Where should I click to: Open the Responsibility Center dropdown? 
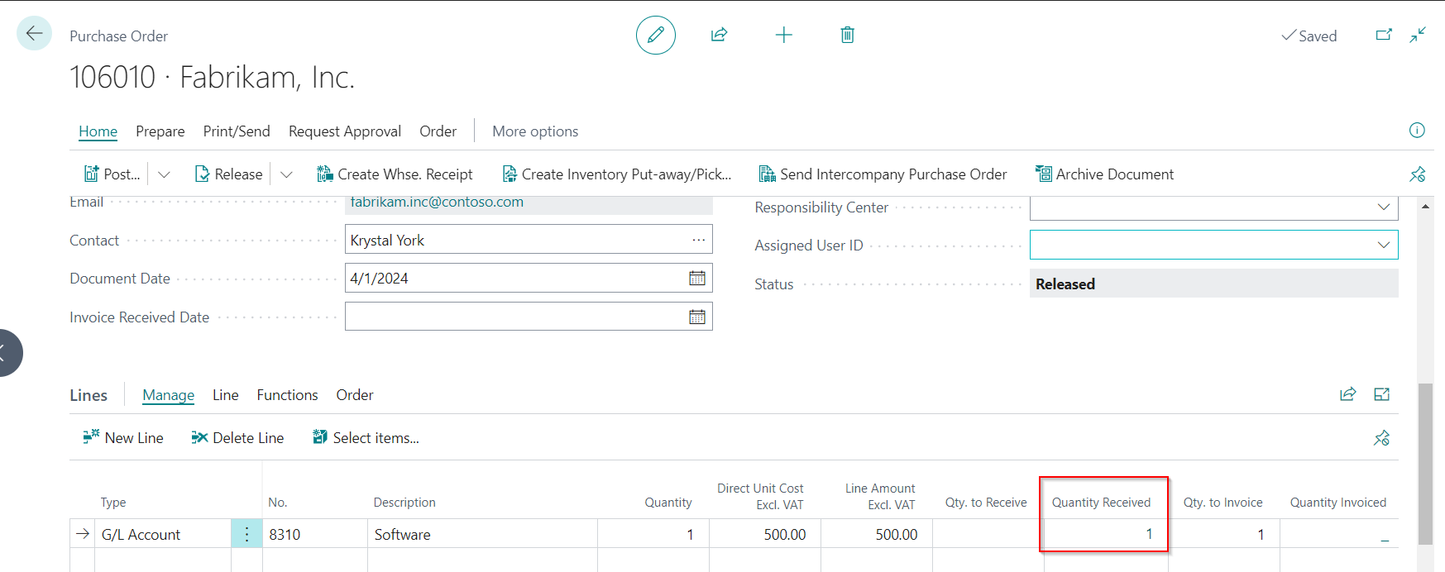tap(1383, 207)
